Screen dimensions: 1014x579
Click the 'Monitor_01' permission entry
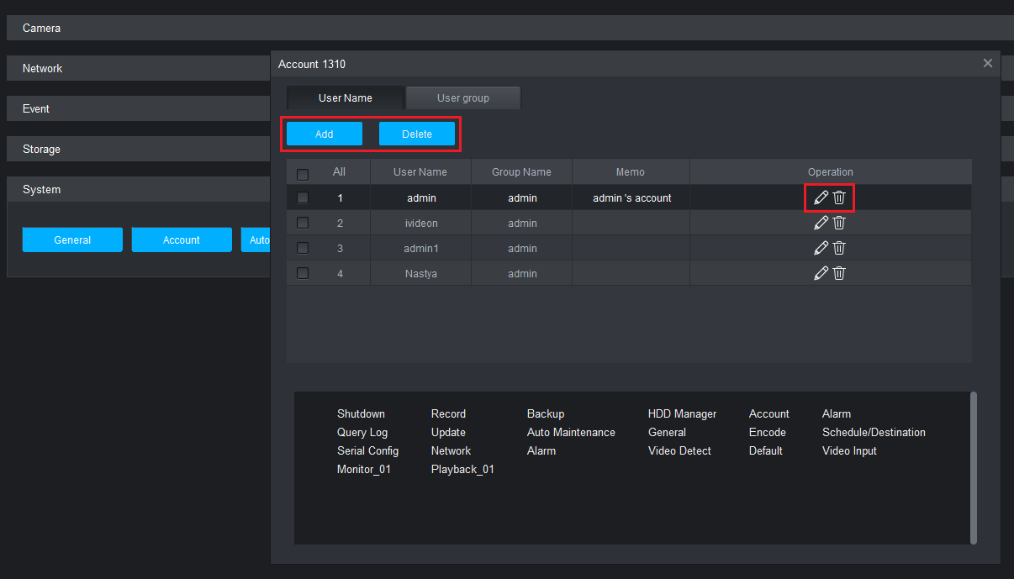click(364, 469)
